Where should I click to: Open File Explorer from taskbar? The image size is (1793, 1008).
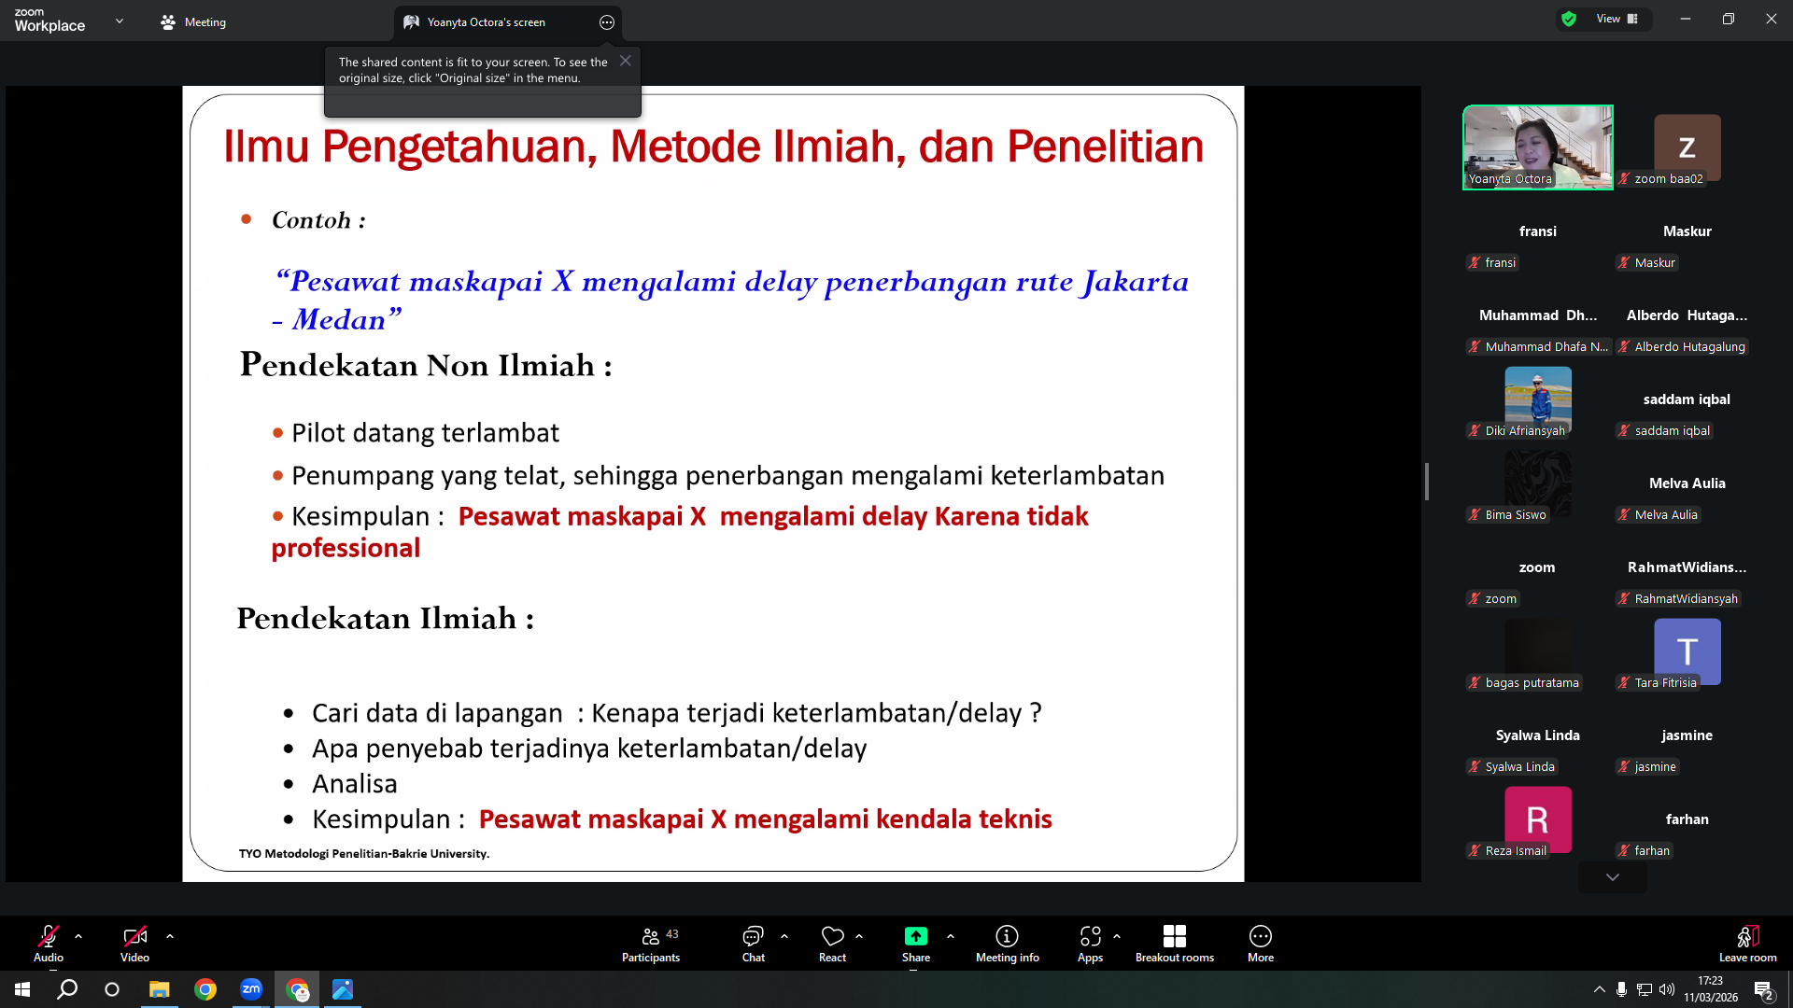point(159,989)
